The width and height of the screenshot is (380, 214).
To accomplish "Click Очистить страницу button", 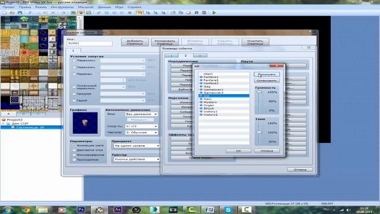I will pos(255,42).
